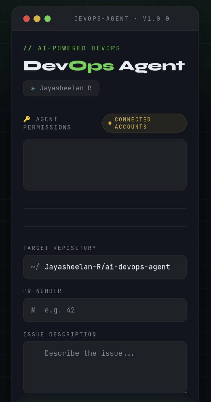Click the empty agent permissions panel
This screenshot has height=402, width=211.
coord(105,165)
